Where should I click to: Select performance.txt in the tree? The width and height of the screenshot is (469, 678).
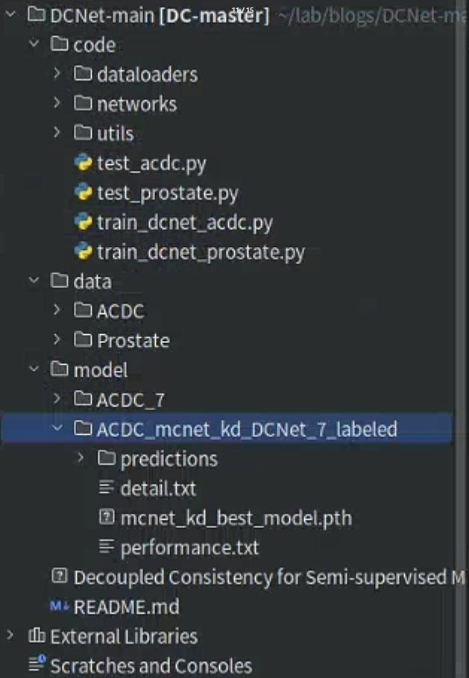[x=189, y=547]
